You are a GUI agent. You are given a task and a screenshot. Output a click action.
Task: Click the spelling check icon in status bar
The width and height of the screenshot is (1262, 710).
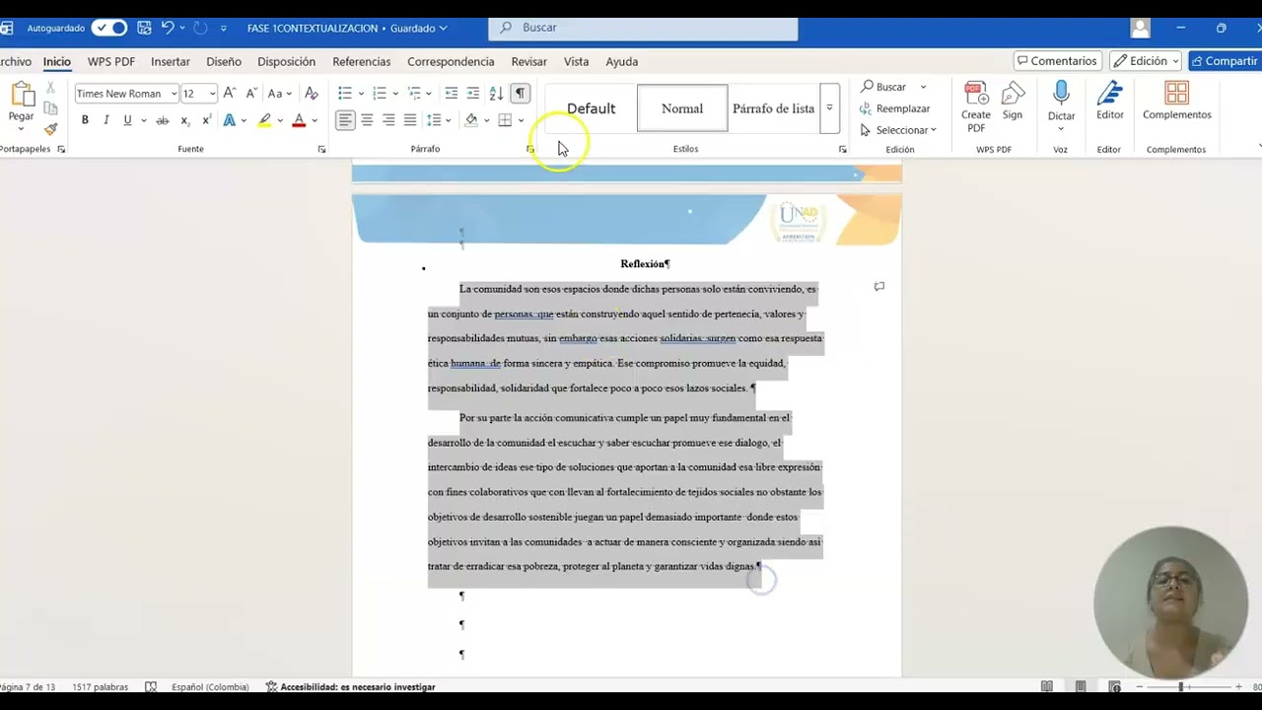(151, 686)
